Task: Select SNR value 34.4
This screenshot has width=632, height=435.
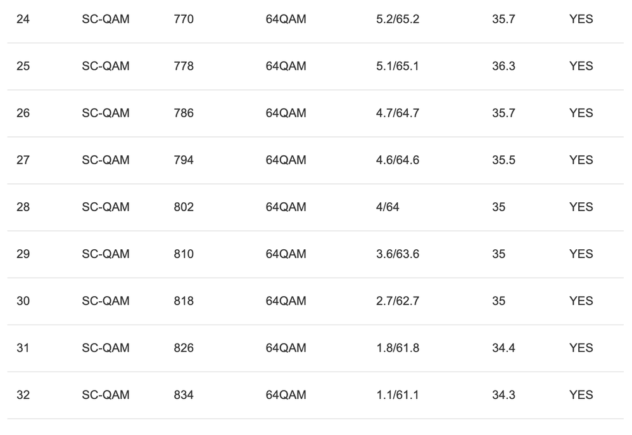Action: [503, 347]
